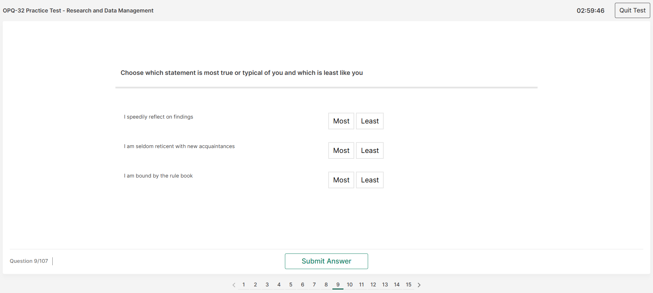Viewport: 653px width, 293px height.
Task: Select Most for 'seldom reticent with new acquaintances'
Action: (341, 150)
